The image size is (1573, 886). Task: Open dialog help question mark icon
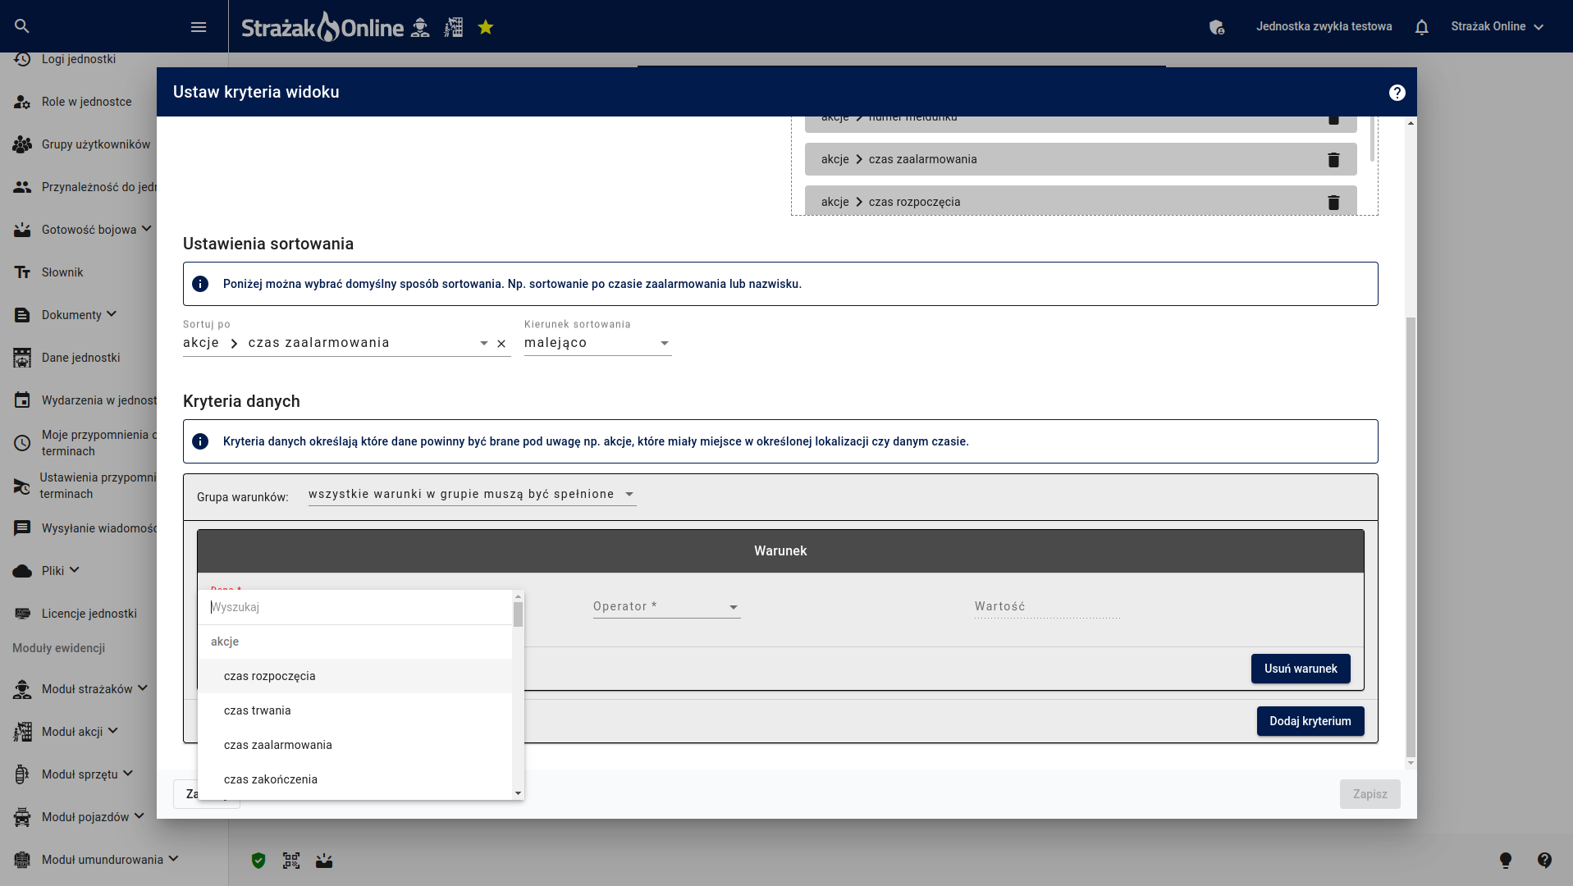(1397, 93)
